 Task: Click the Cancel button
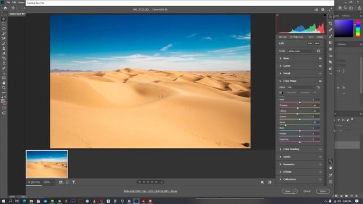click(307, 192)
